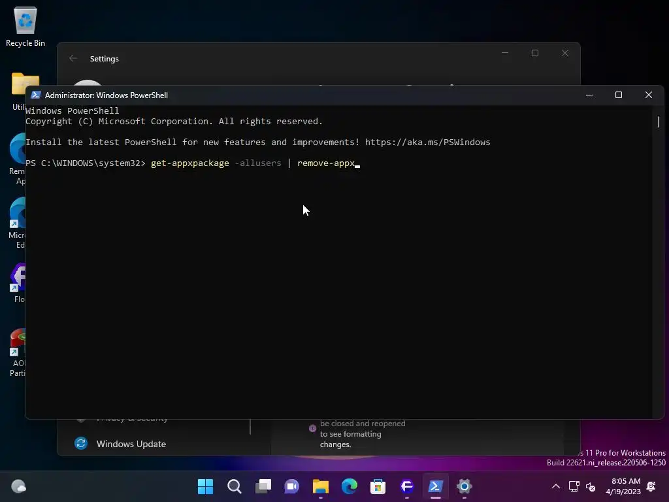The width and height of the screenshot is (669, 502).
Task: Close the PowerShell window
Action: pos(649,95)
